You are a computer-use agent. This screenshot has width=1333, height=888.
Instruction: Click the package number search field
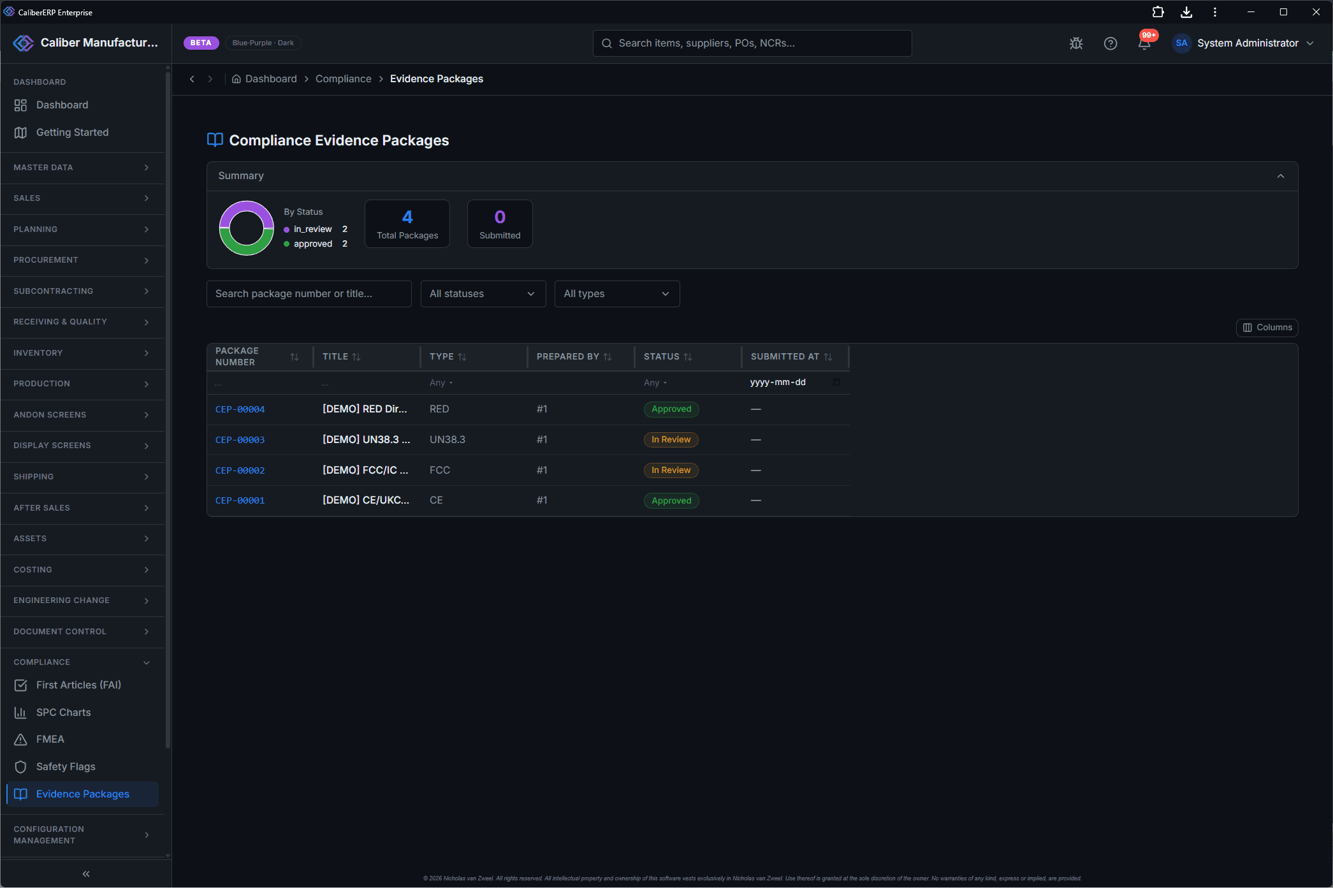[x=309, y=294]
